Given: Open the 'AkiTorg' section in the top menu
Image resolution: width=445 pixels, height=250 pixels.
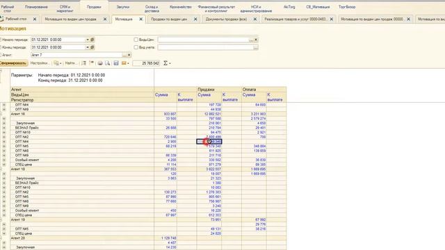Looking at the screenshot, I should click(289, 7).
